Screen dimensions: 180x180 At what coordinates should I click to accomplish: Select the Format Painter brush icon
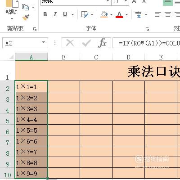click(26, 18)
